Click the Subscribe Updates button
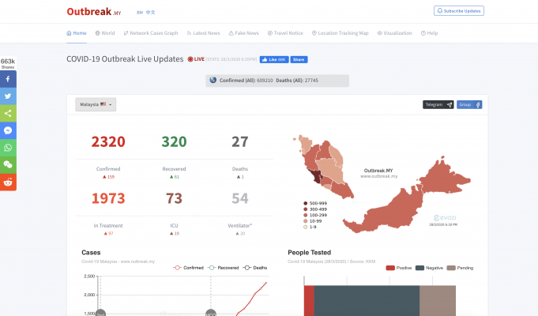 (x=459, y=11)
